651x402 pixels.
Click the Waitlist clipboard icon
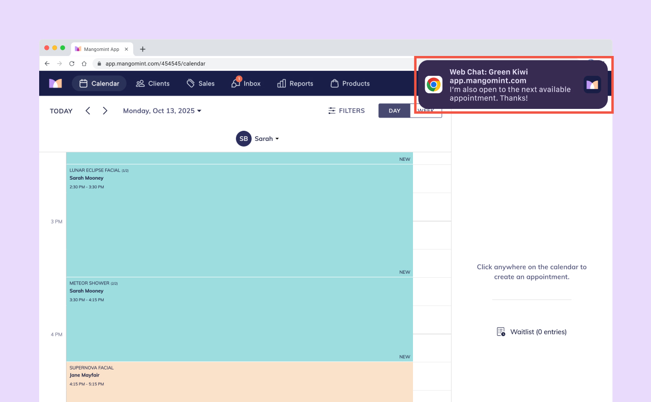[x=501, y=331]
